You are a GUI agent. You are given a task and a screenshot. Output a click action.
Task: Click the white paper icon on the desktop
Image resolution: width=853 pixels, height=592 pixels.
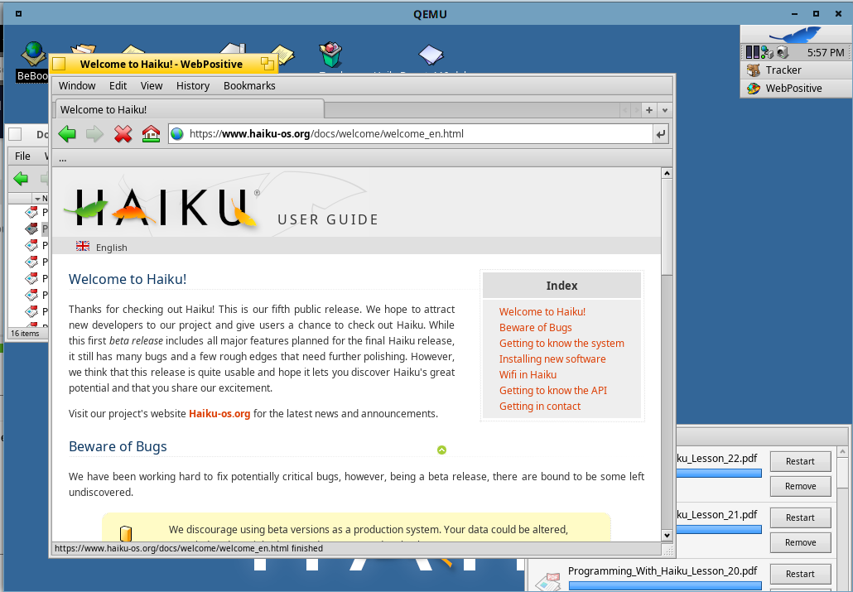pos(431,55)
